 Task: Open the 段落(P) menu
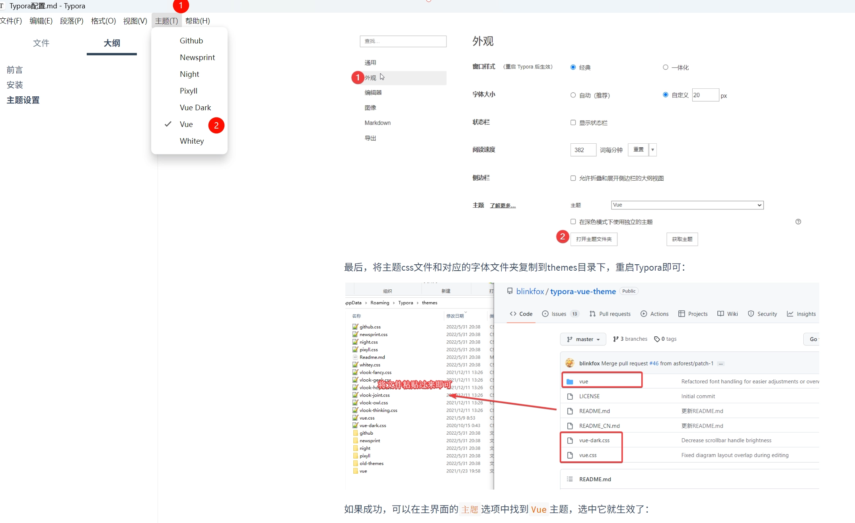(x=72, y=21)
